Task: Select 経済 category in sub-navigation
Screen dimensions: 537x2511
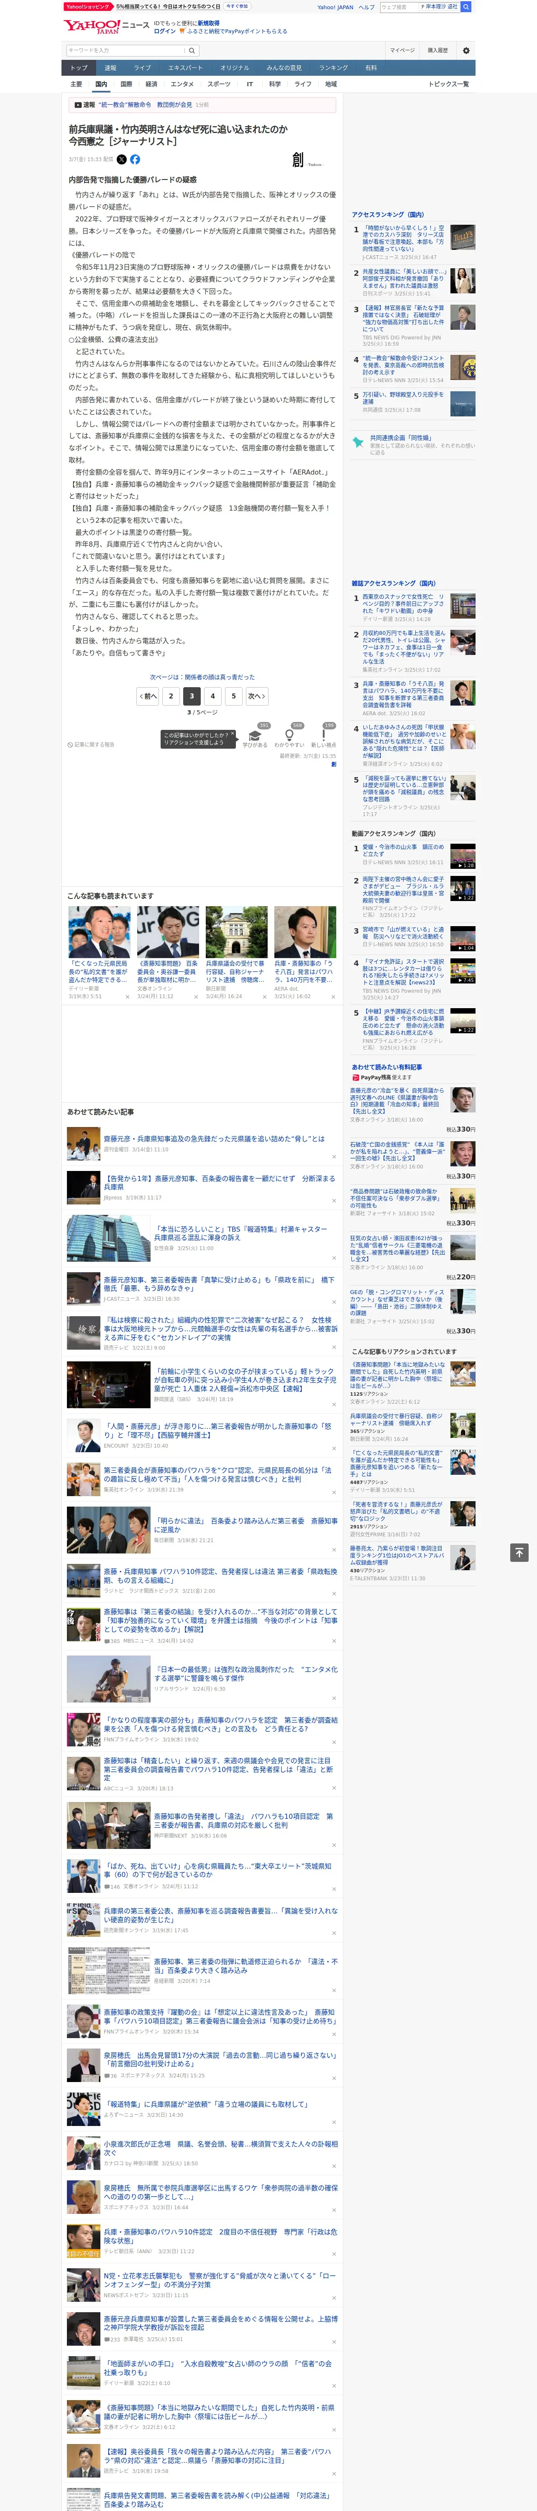Action: click(151, 84)
